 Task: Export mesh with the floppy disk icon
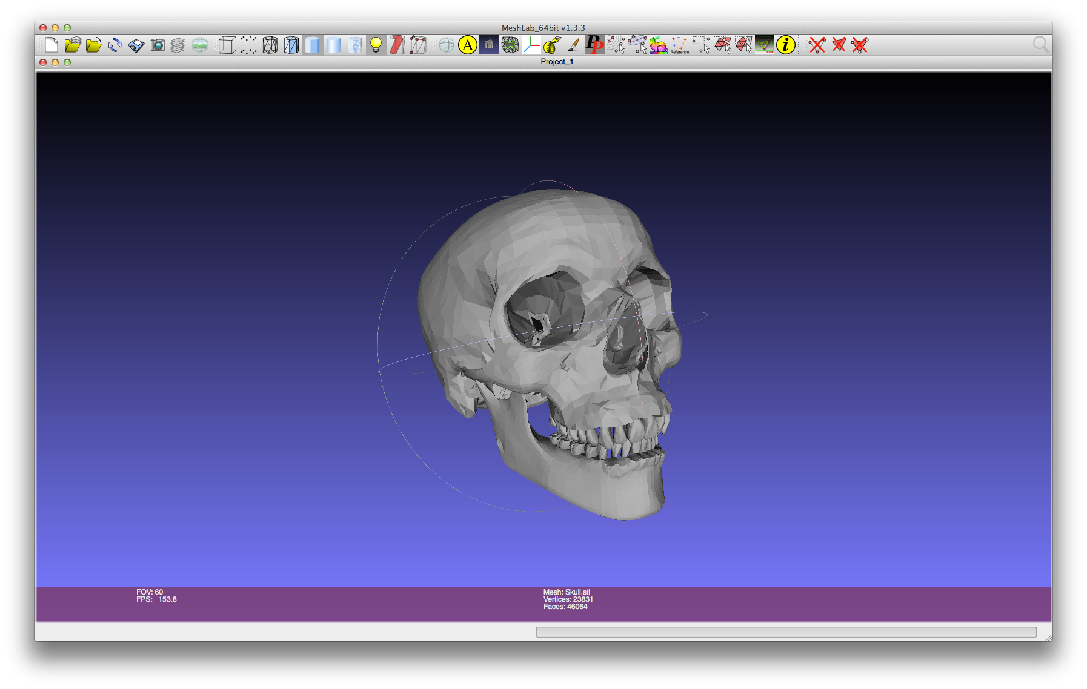(136, 45)
